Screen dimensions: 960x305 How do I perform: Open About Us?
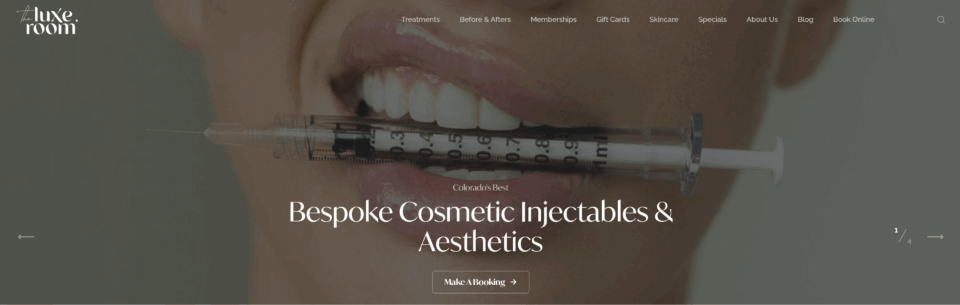(762, 19)
